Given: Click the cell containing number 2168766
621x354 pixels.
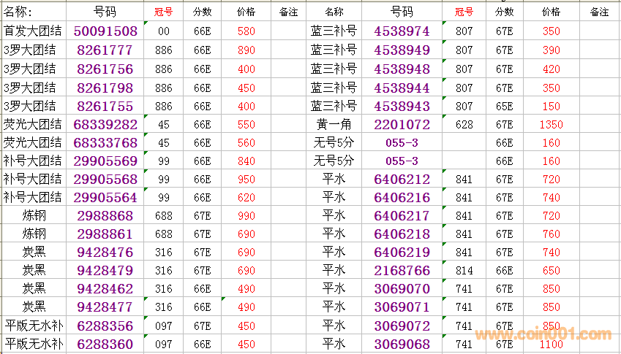Looking at the screenshot, I should [x=402, y=271].
